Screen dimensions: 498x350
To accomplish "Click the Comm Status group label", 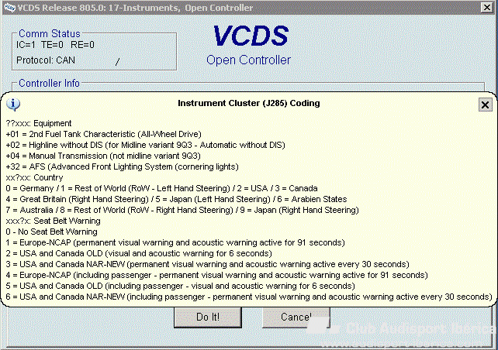I will coord(50,34).
